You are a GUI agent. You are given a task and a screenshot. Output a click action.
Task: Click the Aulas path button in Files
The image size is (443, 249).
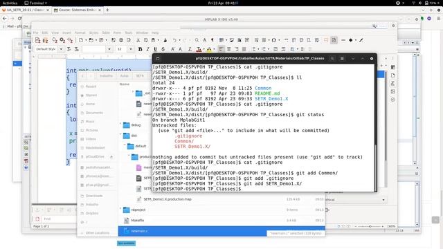[x=125, y=76]
